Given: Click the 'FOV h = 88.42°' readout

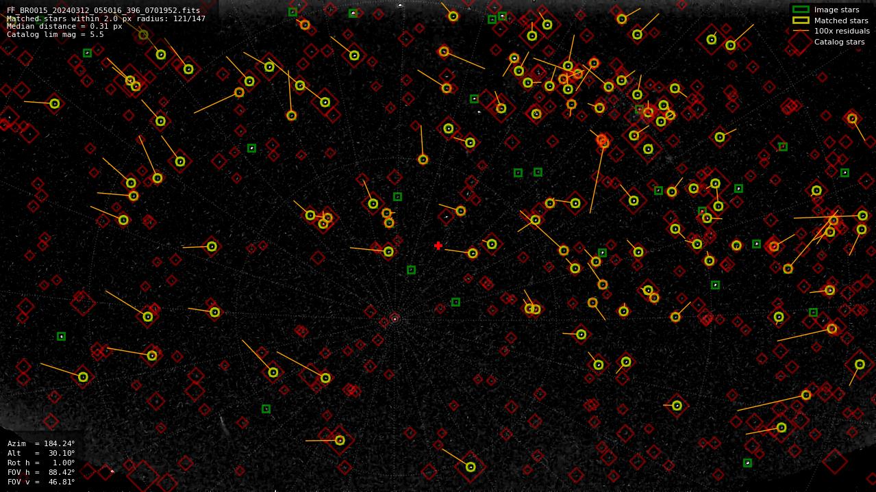Looking at the screenshot, I should pos(41,472).
